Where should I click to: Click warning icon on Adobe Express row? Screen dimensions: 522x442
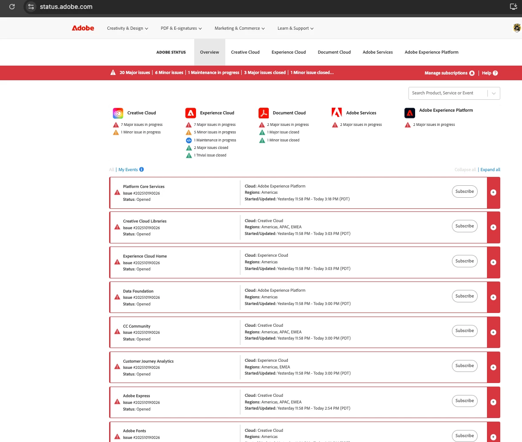tap(117, 402)
